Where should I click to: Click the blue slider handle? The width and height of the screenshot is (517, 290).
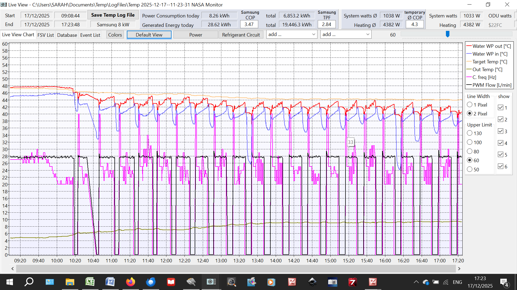coord(448,34)
